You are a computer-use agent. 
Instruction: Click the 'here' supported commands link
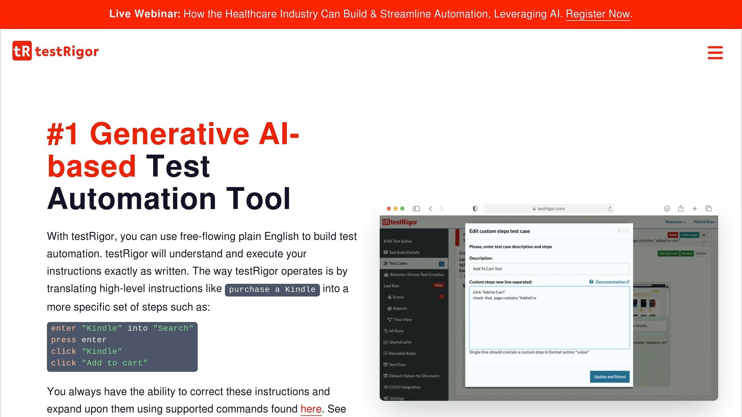[311, 409]
